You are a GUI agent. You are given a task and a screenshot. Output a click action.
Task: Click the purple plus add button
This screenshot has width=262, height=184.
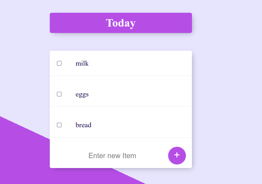pyautogui.click(x=177, y=156)
